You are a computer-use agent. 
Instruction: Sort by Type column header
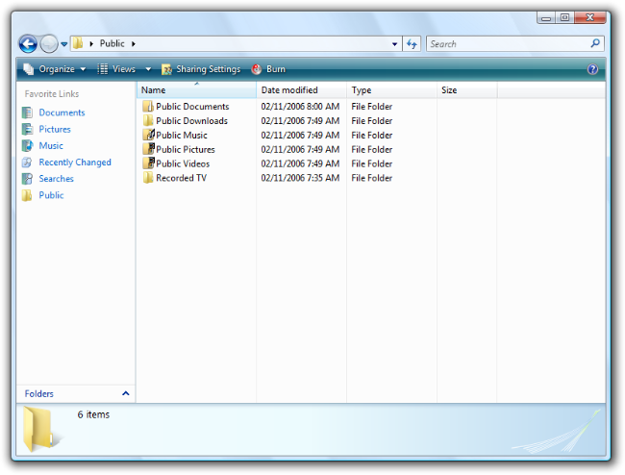[391, 90]
